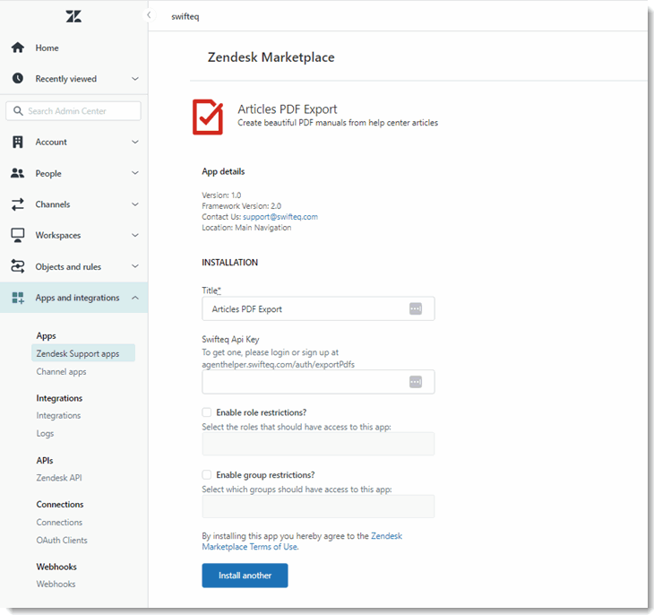Select Zendesk Support apps menu item
654x615 pixels.
(83, 353)
